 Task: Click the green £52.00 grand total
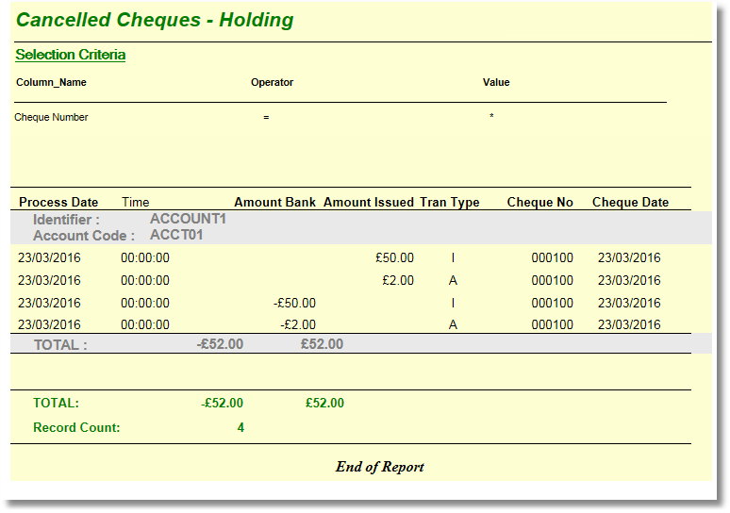(x=324, y=403)
